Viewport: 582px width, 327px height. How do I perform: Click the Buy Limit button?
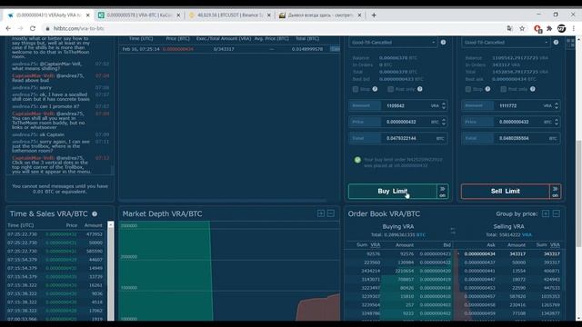pyautogui.click(x=392, y=192)
